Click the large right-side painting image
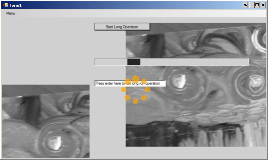268x160 pixels. click(196, 85)
